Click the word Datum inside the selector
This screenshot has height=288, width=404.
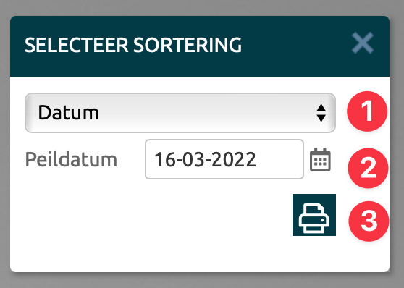click(69, 113)
